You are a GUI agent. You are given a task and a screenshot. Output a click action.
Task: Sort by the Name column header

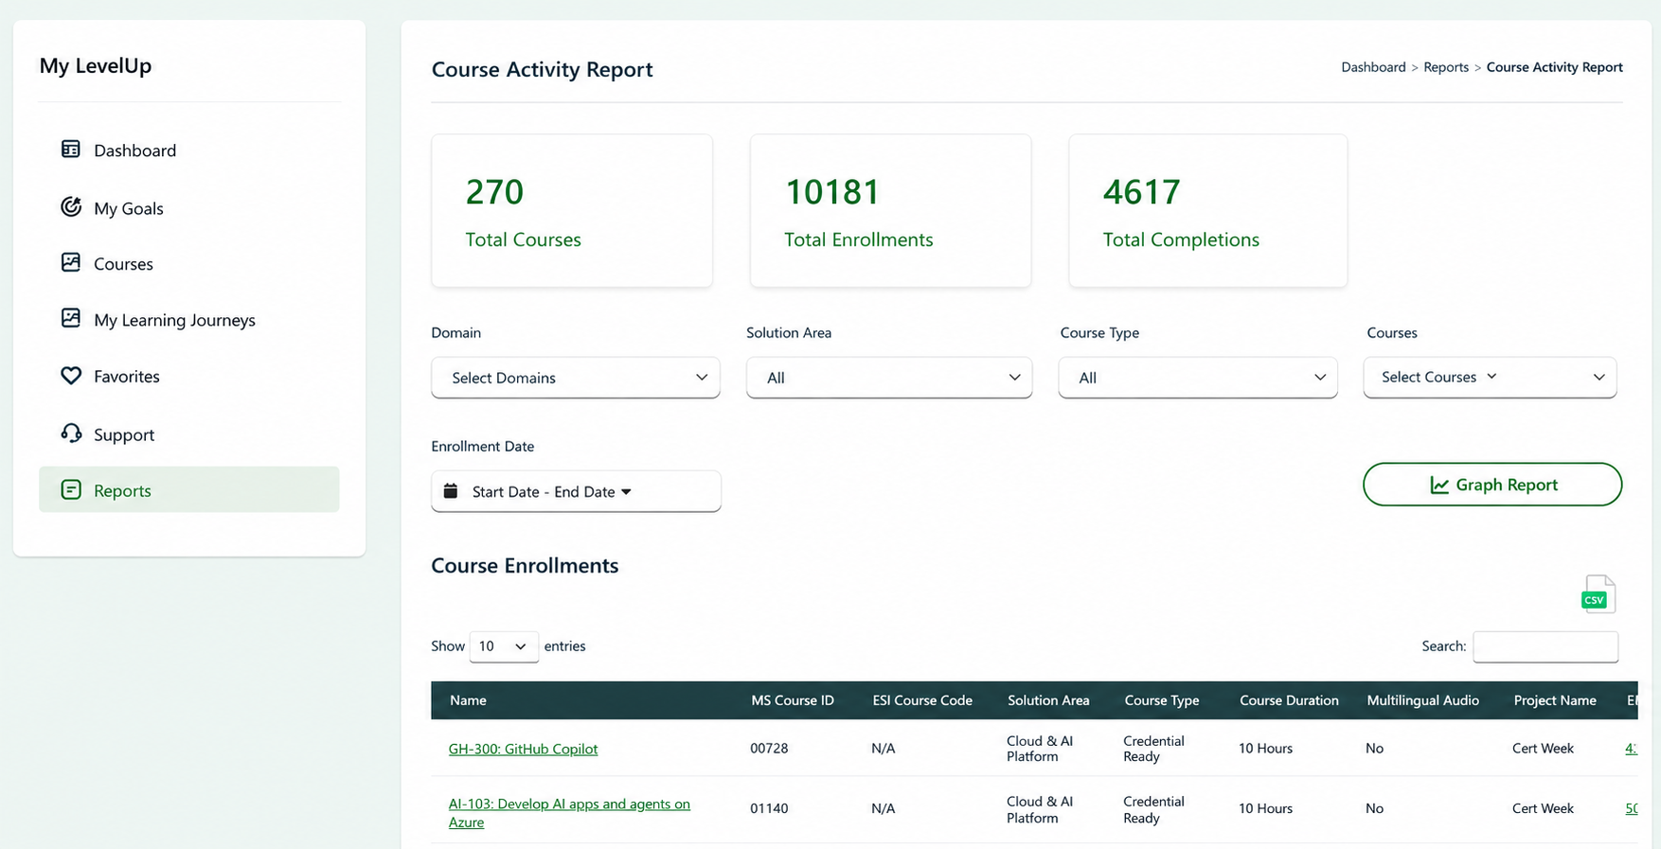pyautogui.click(x=468, y=700)
